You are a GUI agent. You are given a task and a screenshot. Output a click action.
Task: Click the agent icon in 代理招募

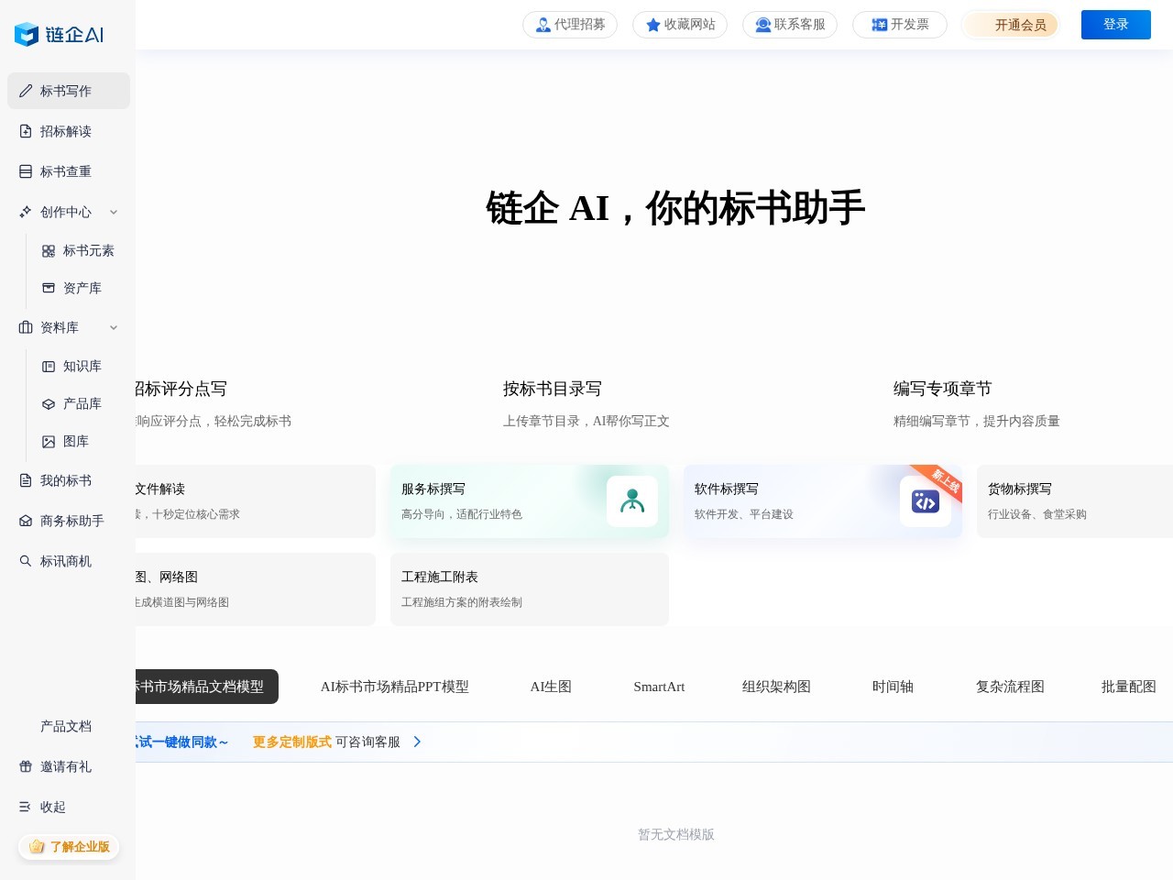tap(543, 25)
